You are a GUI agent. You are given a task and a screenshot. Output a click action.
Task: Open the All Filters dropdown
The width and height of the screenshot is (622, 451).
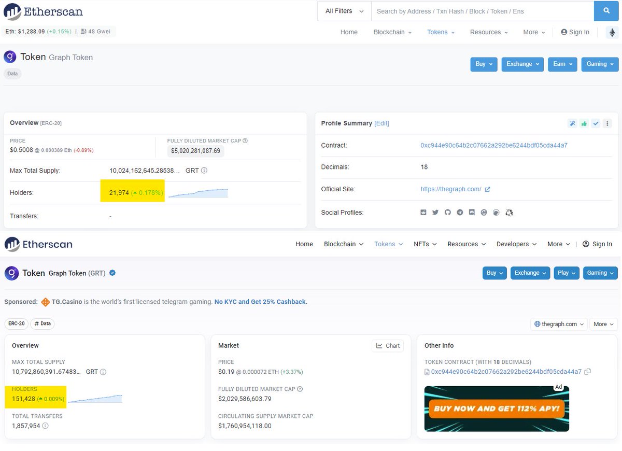tap(344, 11)
